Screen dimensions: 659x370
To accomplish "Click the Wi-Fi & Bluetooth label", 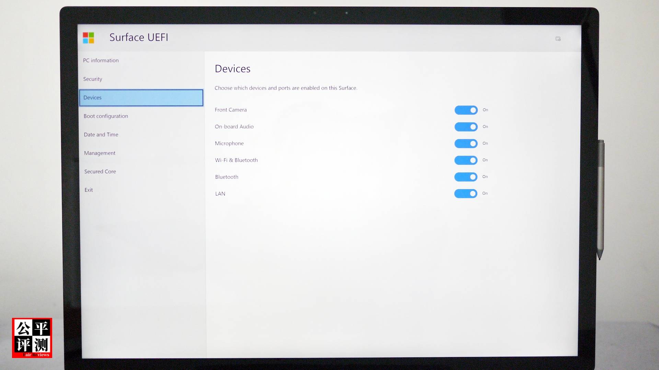I will click(236, 160).
